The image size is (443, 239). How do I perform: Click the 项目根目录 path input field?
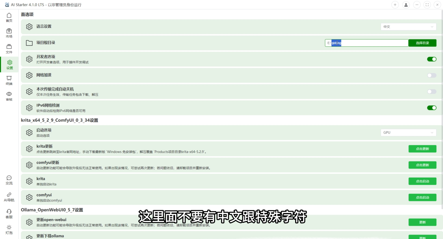coord(366,43)
